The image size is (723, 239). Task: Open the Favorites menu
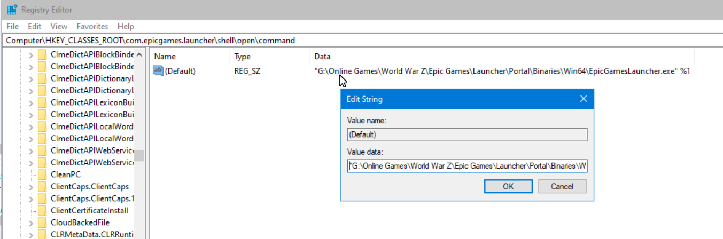[92, 26]
